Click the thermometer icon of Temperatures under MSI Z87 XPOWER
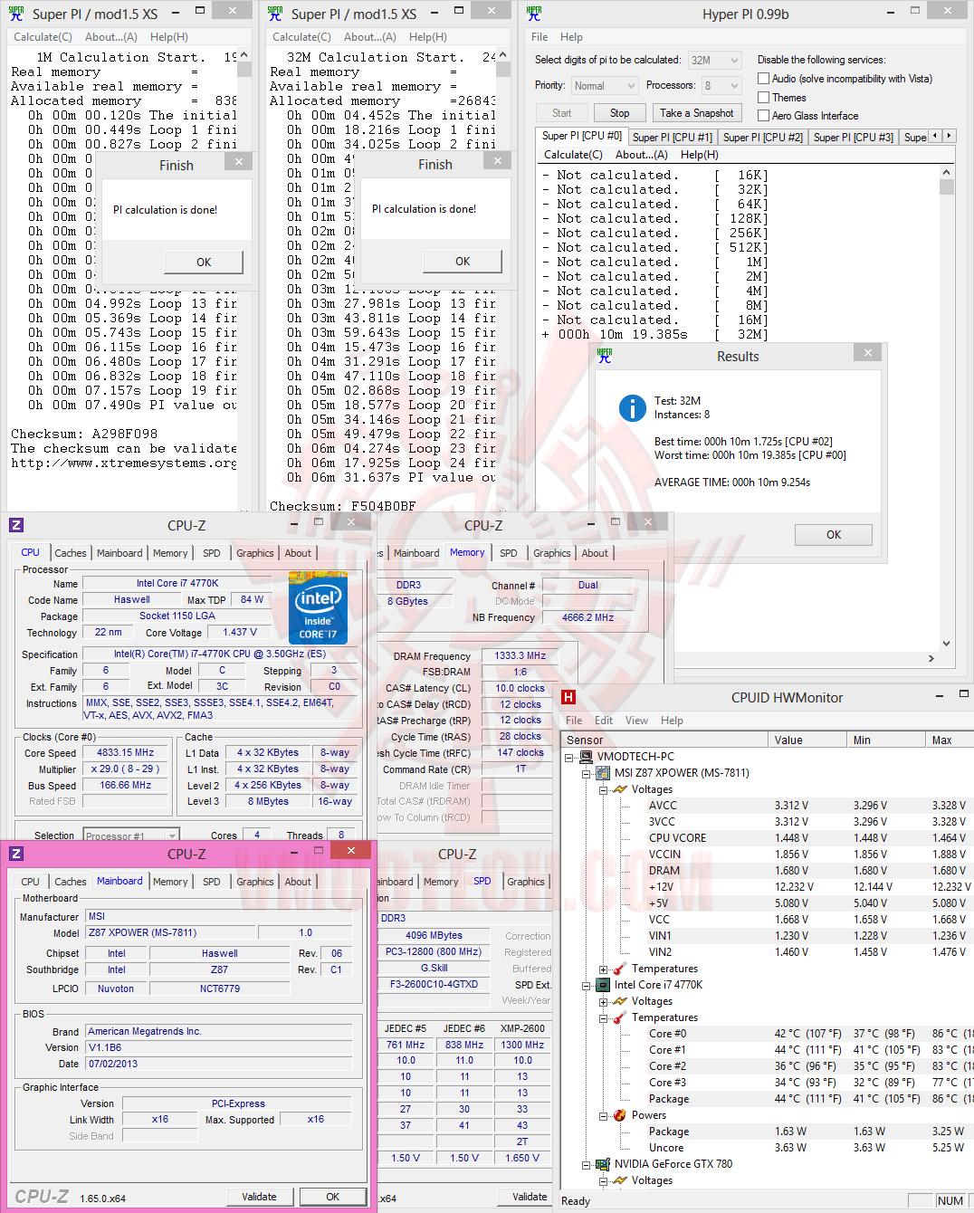This screenshot has width=974, height=1213. coord(620,969)
